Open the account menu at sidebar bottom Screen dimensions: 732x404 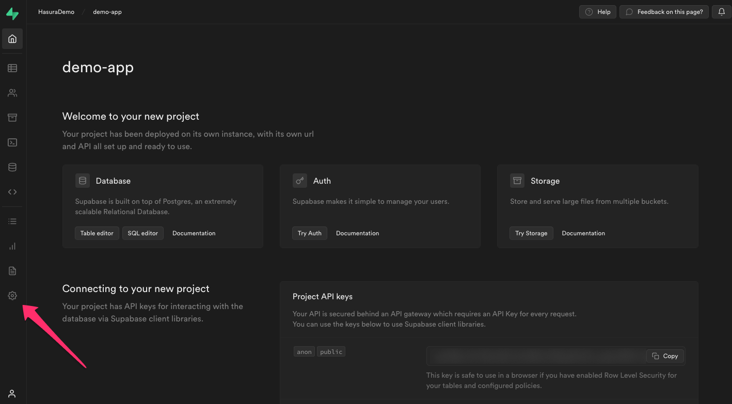tap(12, 393)
